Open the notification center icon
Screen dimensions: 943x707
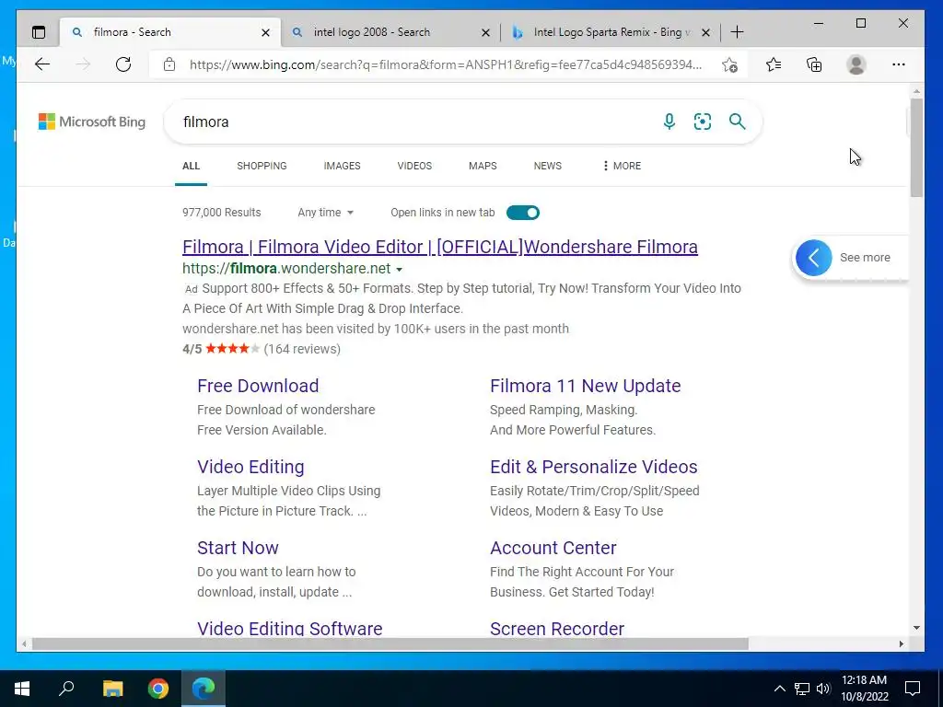(913, 689)
